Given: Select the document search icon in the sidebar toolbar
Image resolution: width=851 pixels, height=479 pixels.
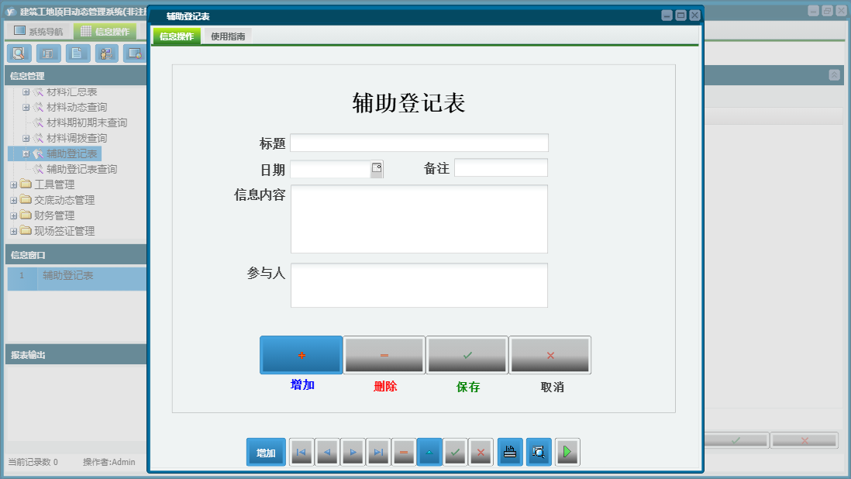Looking at the screenshot, I should (19, 53).
